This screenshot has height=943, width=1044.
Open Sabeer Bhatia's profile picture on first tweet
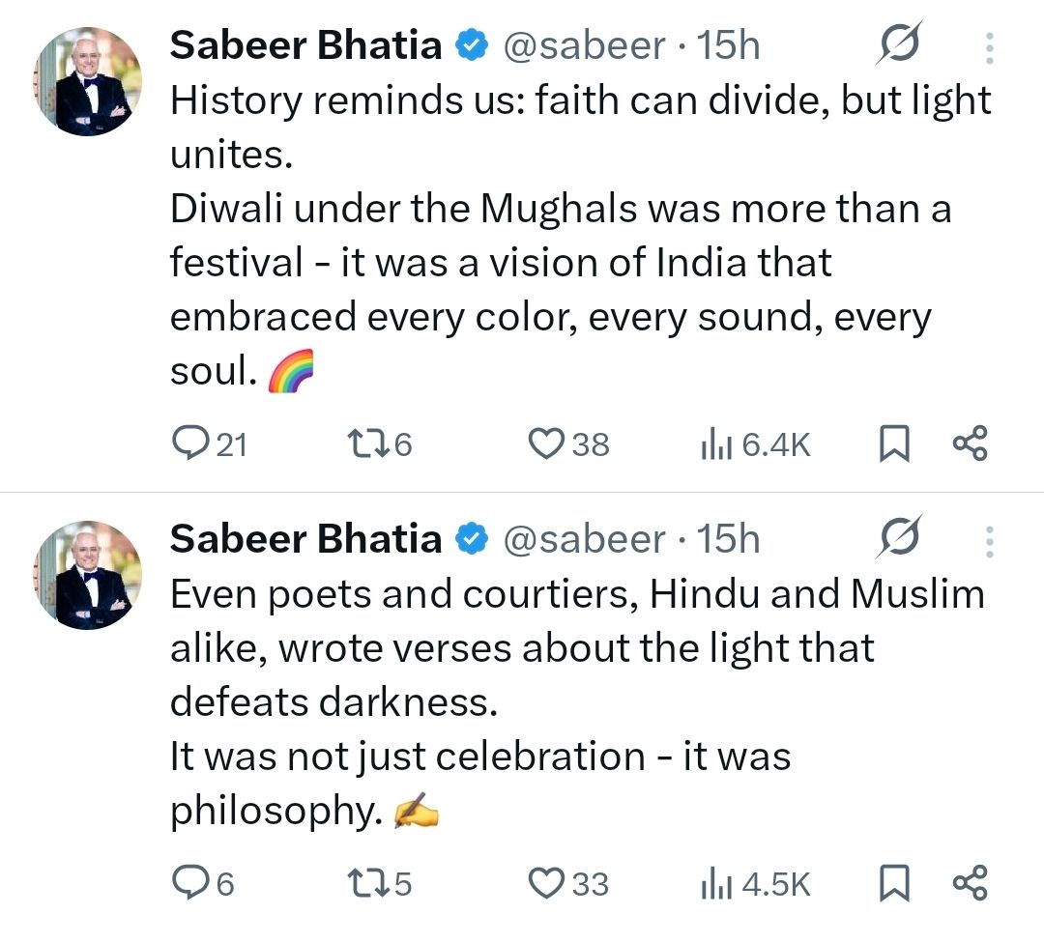(88, 81)
